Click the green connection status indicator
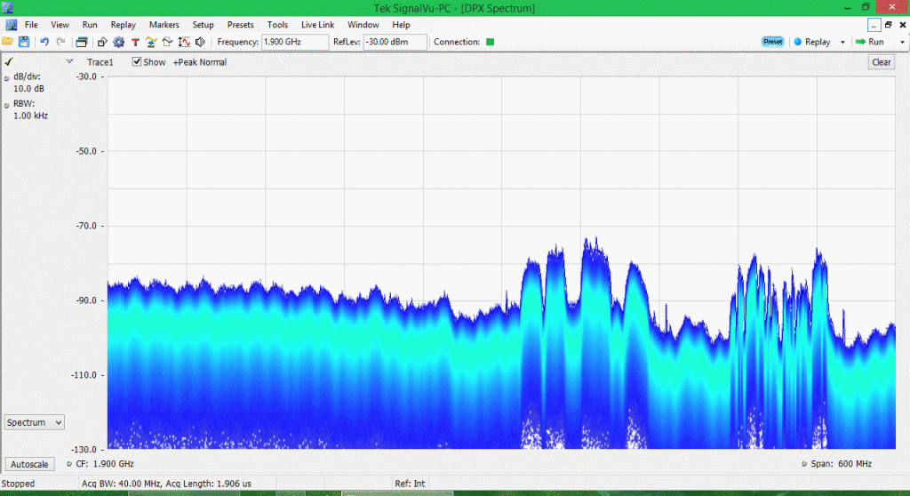The height and width of the screenshot is (496, 910). click(490, 42)
